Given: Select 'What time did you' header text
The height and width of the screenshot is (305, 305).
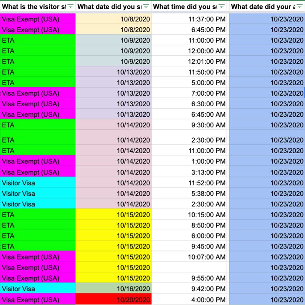Looking at the screenshot, I should point(185,7).
